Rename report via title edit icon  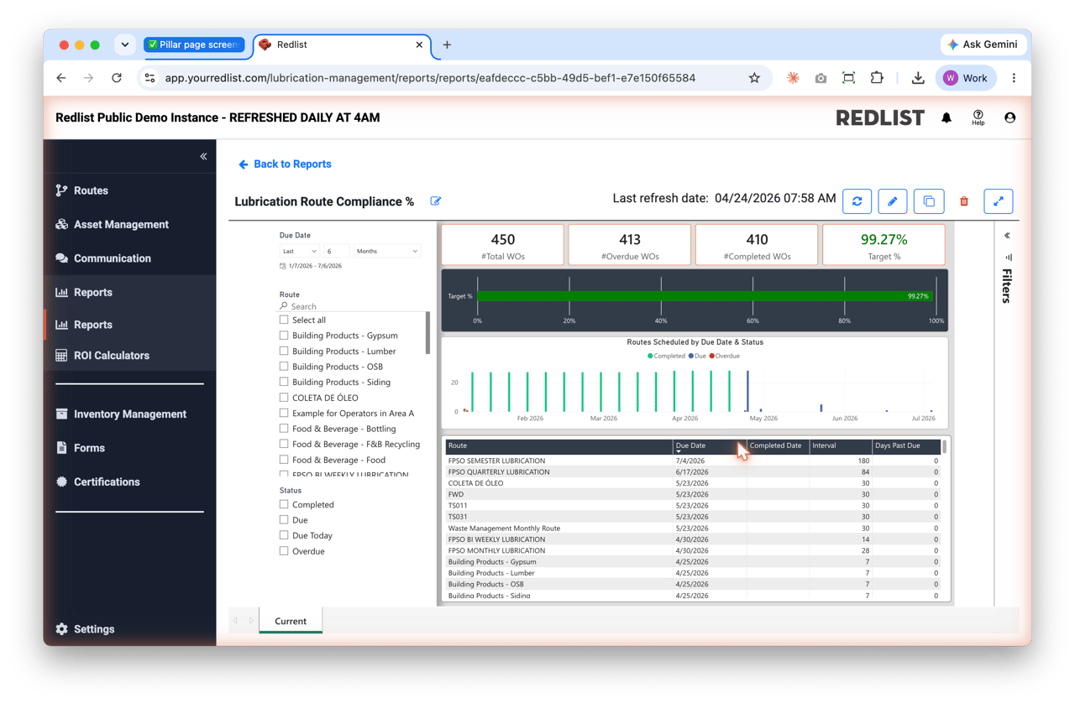(436, 201)
